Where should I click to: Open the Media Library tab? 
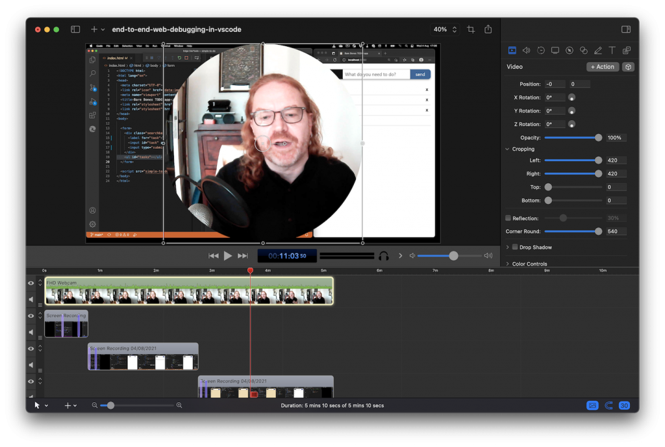627,51
